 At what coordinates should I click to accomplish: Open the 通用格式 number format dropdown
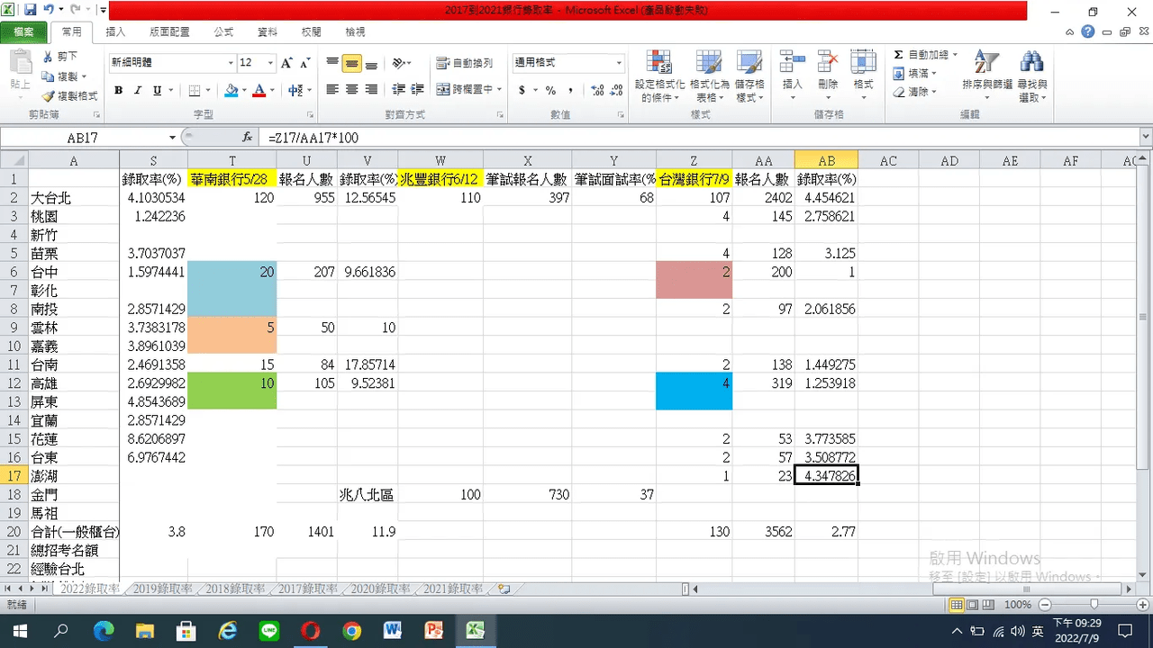(619, 63)
